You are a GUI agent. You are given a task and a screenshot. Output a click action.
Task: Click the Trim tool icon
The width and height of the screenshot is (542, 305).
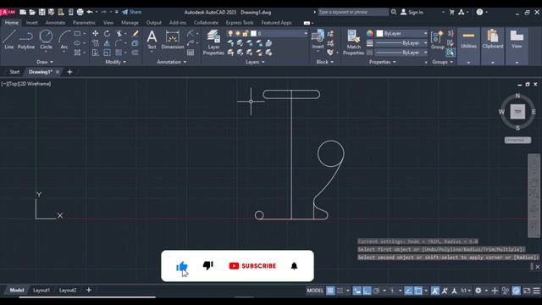coord(119,34)
